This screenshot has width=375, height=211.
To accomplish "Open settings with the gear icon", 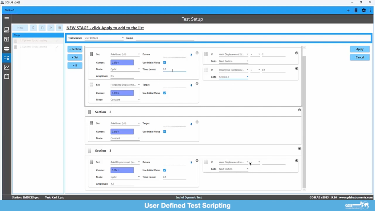I will coord(364,10).
